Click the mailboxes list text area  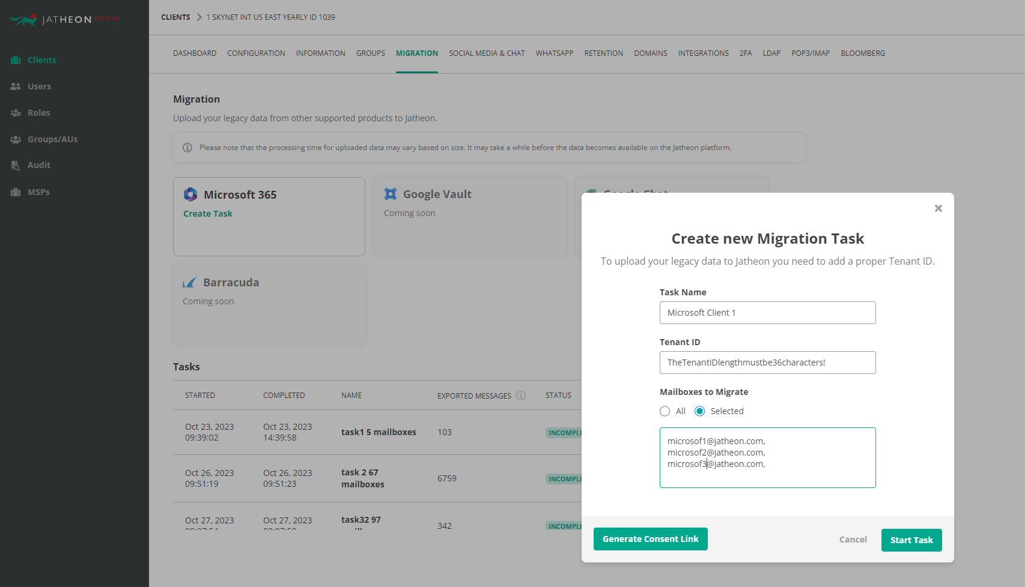click(768, 457)
